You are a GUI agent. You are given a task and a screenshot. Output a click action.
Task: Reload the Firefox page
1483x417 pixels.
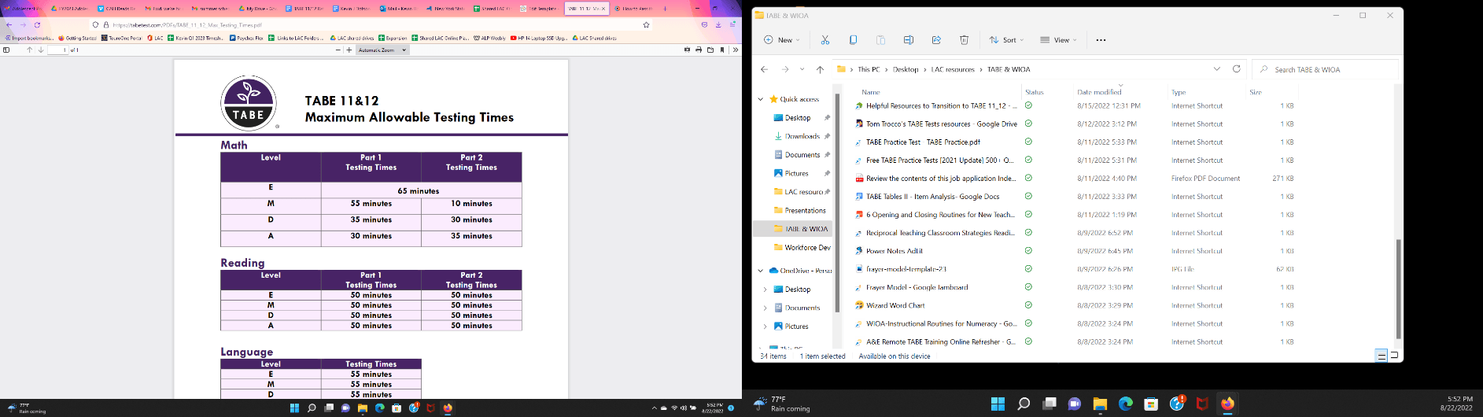tap(36, 24)
